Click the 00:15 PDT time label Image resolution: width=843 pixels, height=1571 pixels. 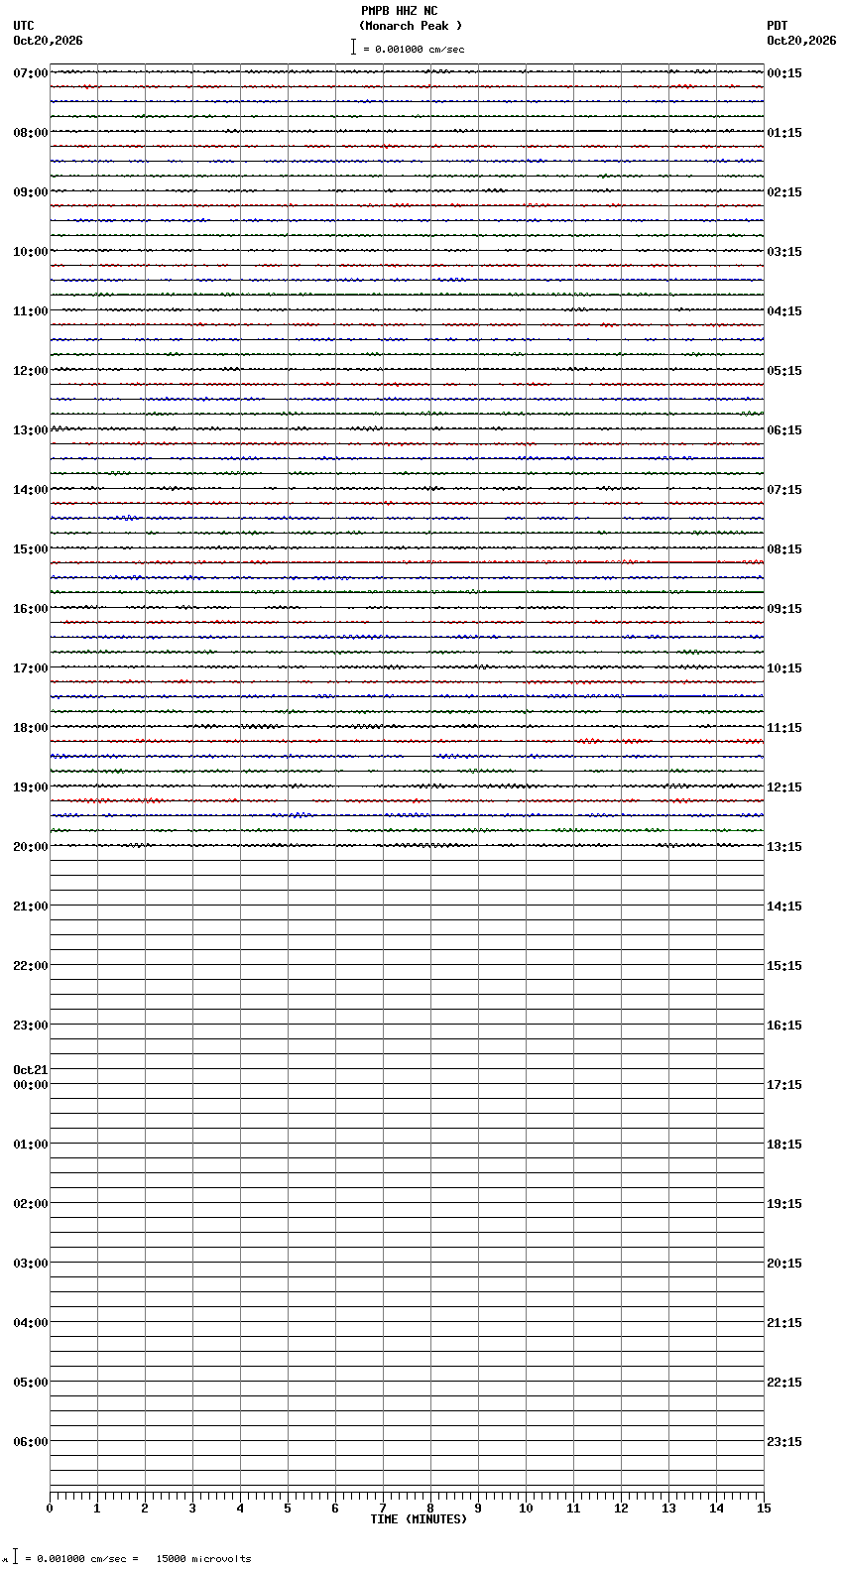pyautogui.click(x=784, y=73)
